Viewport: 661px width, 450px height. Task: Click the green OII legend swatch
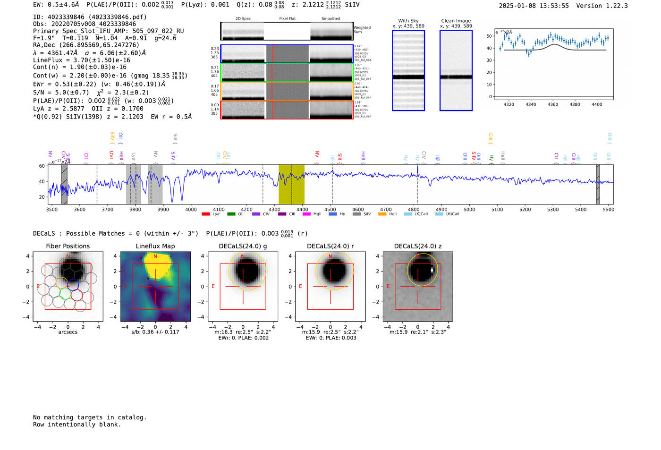(231, 214)
